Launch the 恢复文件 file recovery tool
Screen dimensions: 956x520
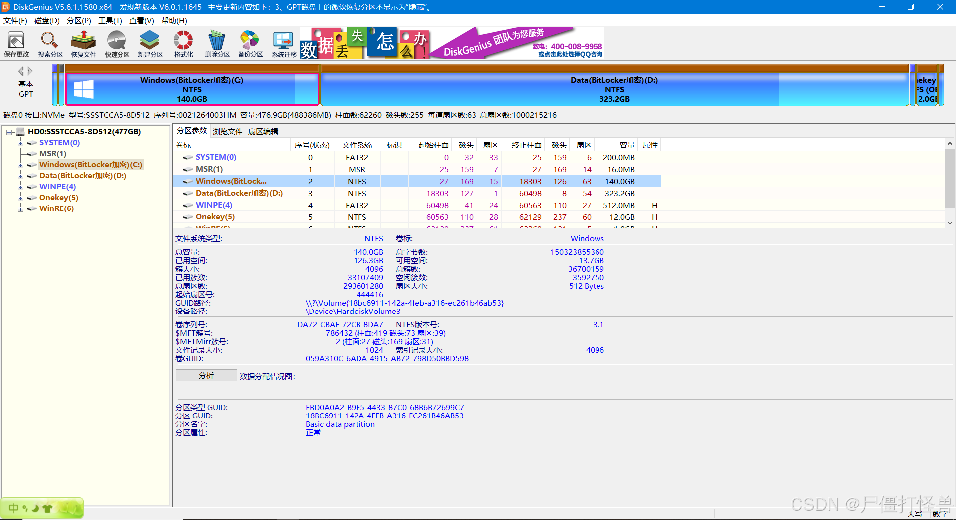84,44
